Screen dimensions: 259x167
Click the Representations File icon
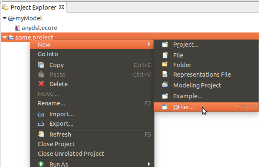[x=165, y=75]
